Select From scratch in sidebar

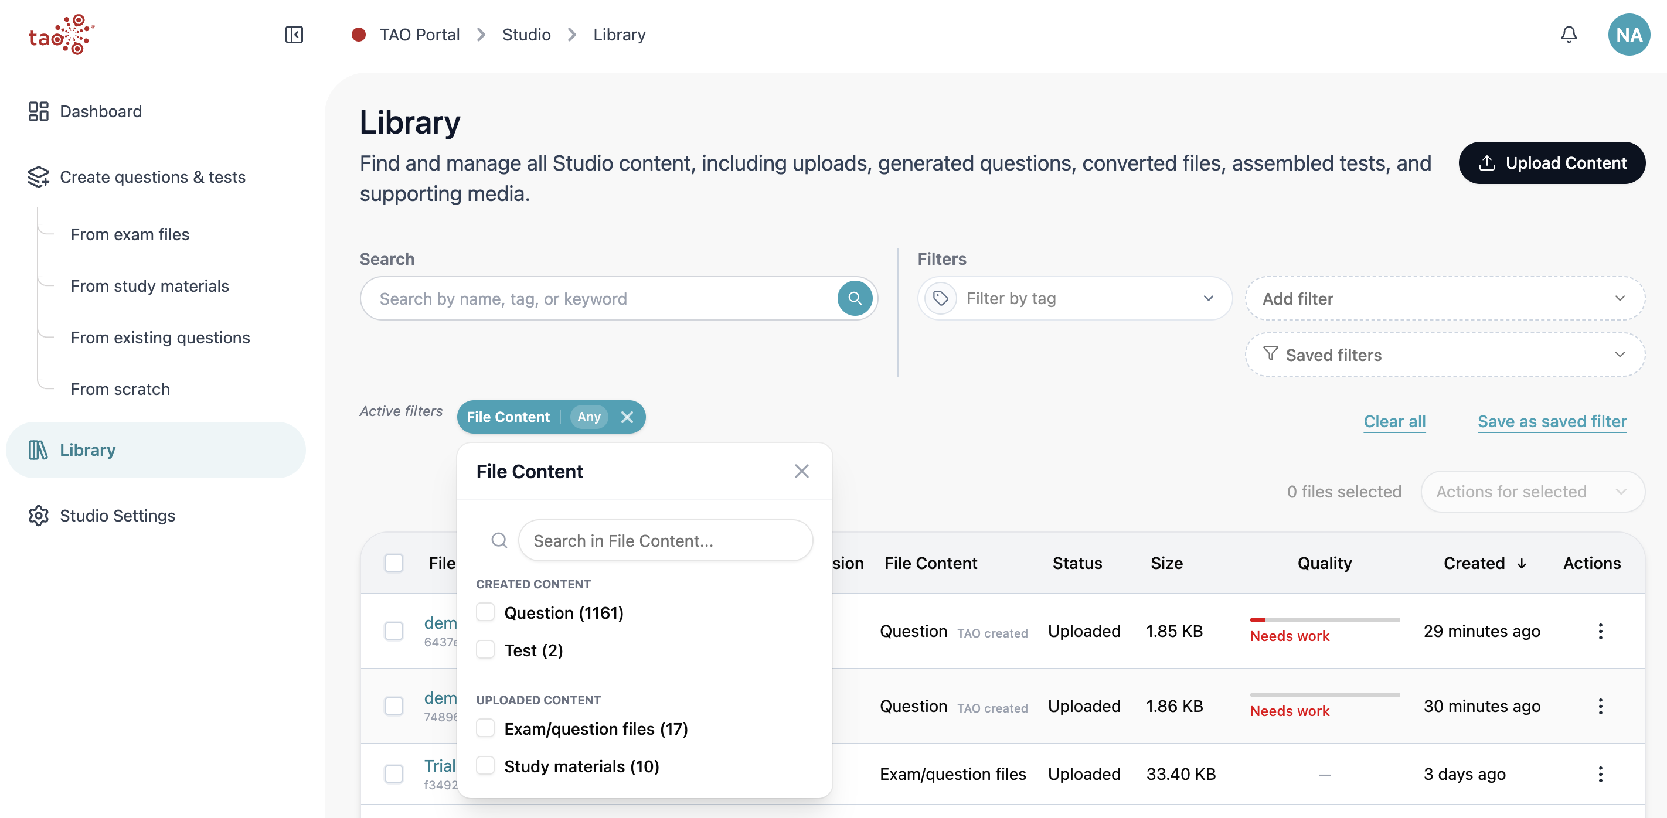click(120, 390)
